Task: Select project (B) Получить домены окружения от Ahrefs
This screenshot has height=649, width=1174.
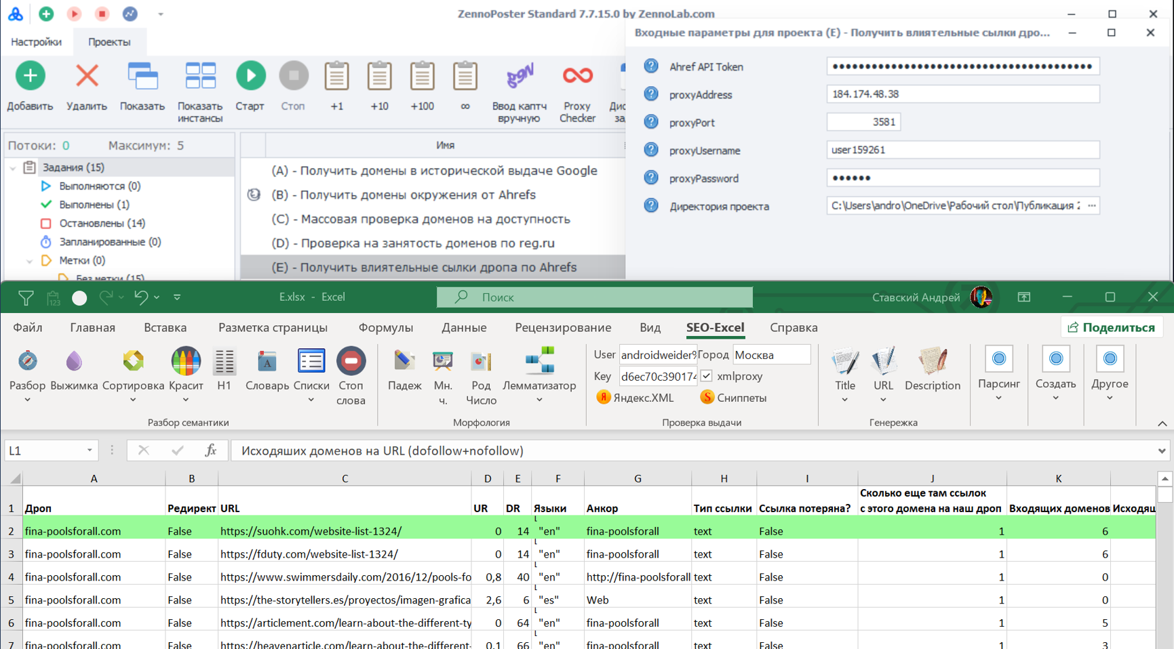Action: point(404,195)
